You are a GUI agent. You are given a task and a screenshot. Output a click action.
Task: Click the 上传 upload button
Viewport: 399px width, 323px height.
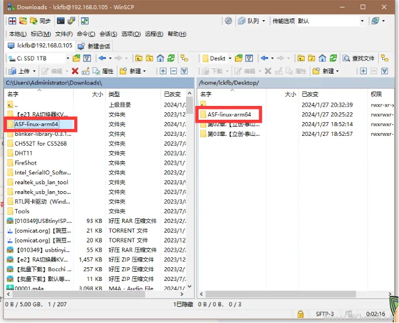click(x=20, y=71)
